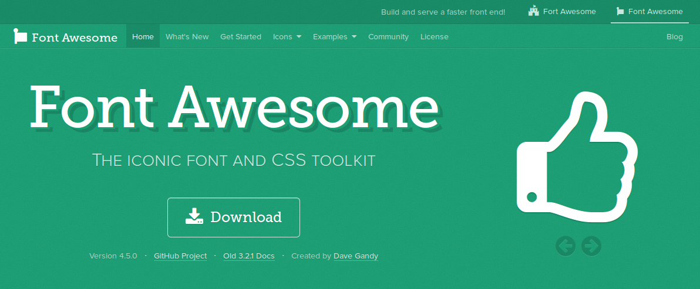Open the Fort Awesome top bar link

(562, 12)
